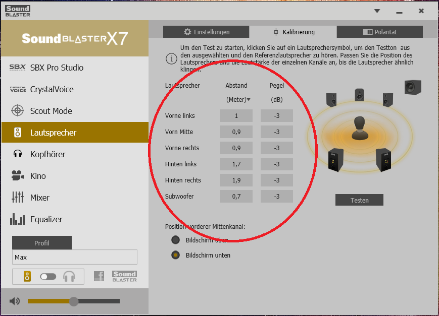This screenshot has width=439, height=316.
Task: Click the Profil button
Action: pos(42,243)
